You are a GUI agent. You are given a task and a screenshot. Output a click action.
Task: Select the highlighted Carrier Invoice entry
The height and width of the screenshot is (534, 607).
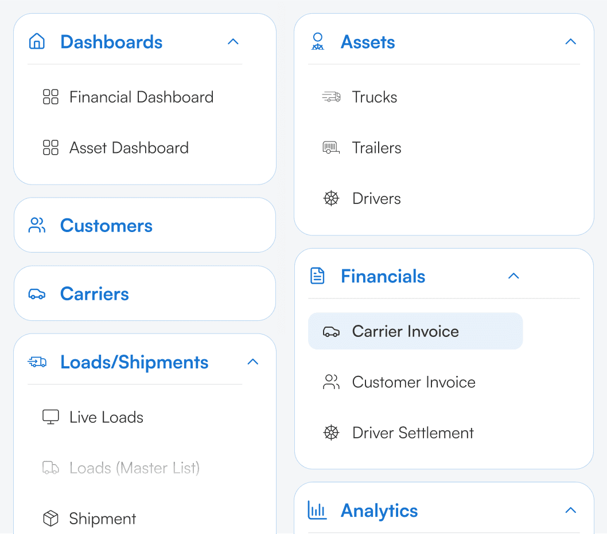[415, 331]
